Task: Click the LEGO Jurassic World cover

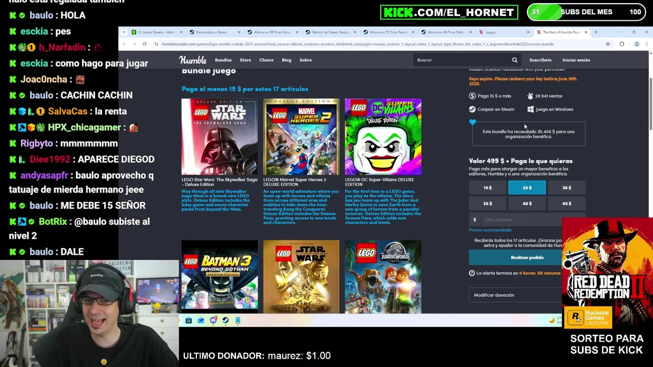Action: (383, 277)
